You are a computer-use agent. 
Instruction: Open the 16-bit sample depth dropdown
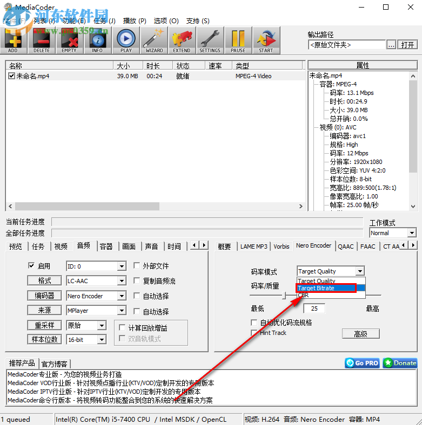[102, 340]
